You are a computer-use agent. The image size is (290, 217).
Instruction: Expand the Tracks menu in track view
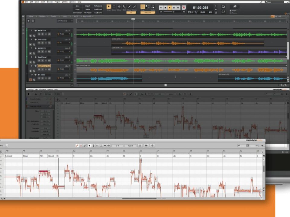coord(53,16)
